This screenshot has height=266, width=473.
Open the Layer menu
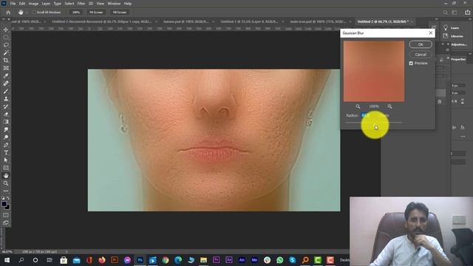point(46,4)
